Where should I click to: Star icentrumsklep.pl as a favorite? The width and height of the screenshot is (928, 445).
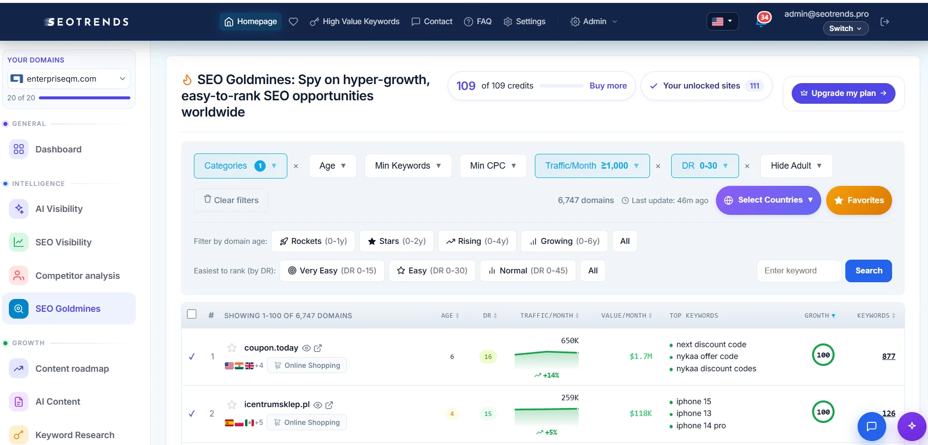coord(232,405)
